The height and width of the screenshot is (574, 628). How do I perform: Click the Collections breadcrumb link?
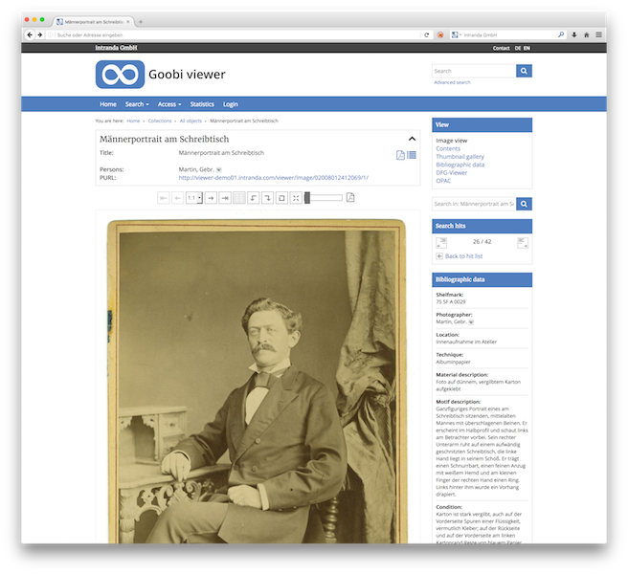[x=160, y=121]
